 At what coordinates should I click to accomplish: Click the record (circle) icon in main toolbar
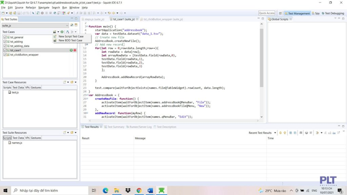click(42, 13)
